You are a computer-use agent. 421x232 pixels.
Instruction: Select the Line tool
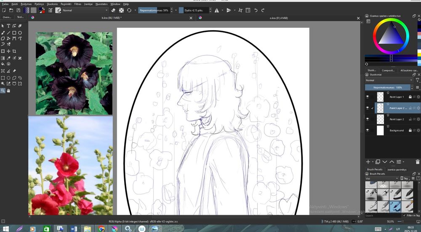tap(8, 33)
